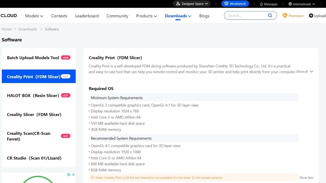Image resolution: width=326 pixels, height=183 pixels.
Task: Open the Designer Space dropdown
Action: point(192,4)
